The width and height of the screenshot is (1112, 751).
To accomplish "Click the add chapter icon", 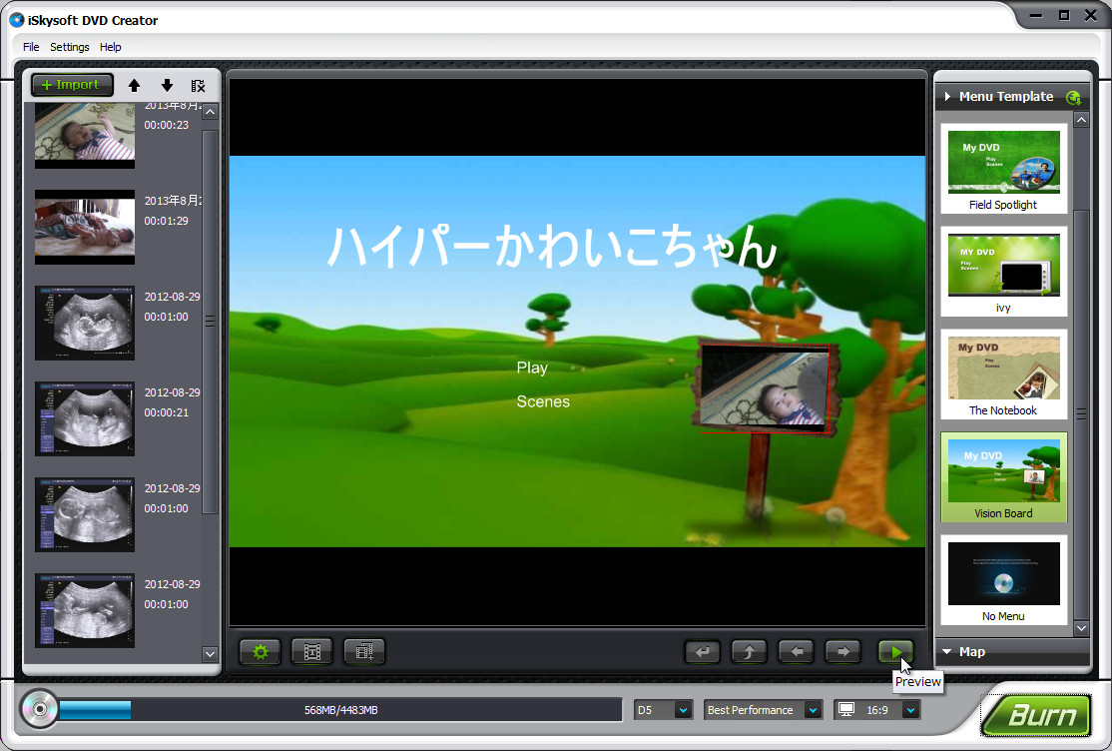I will pos(363,651).
